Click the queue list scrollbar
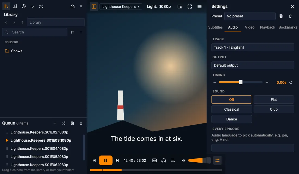This screenshot has height=174, width=299. 83,147
